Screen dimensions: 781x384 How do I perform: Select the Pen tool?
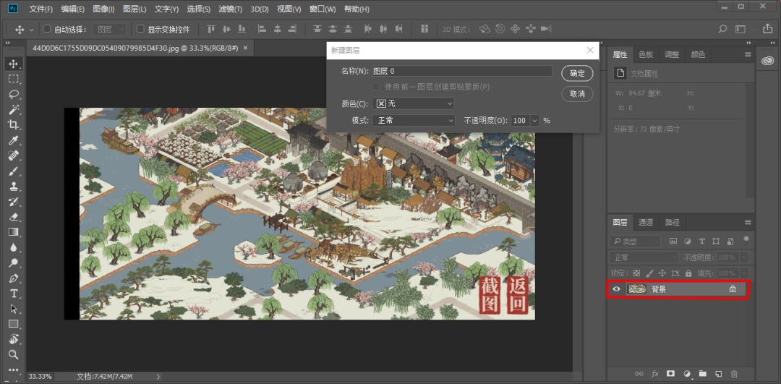14,278
